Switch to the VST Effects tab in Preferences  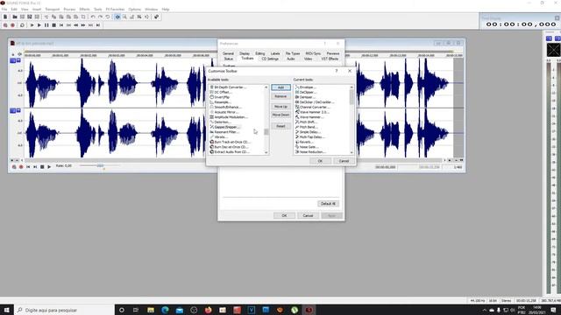330,59
